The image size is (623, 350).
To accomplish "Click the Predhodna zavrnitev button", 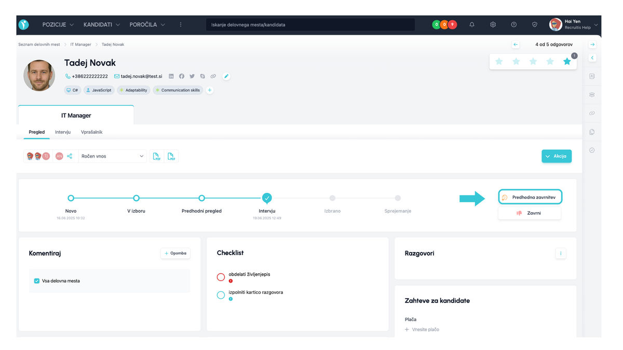I will tap(530, 197).
